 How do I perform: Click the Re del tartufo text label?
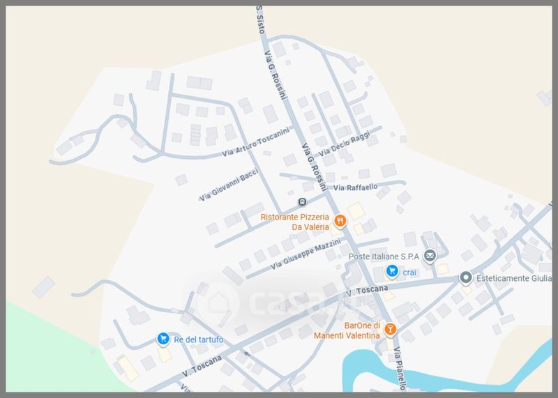[x=199, y=339]
